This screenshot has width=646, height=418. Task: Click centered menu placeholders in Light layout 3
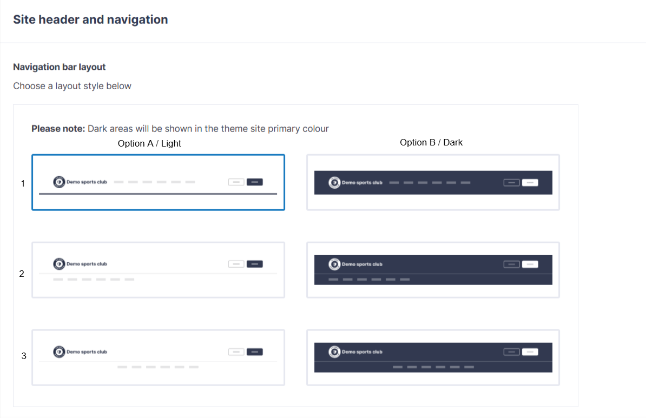click(158, 367)
